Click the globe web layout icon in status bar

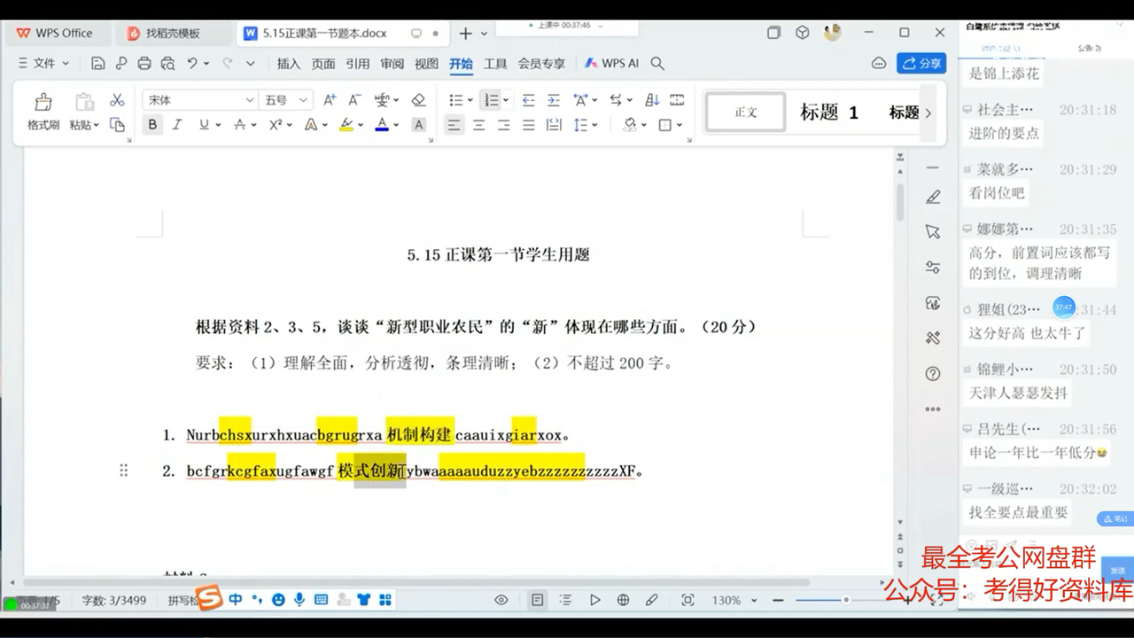(x=623, y=600)
